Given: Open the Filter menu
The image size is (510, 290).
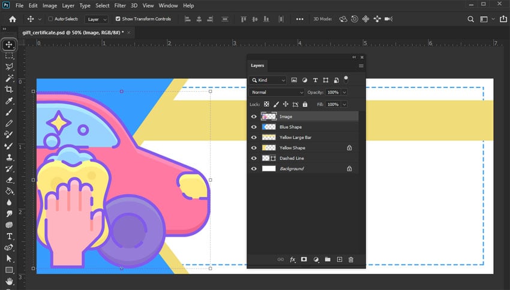Looking at the screenshot, I should coord(120,5).
